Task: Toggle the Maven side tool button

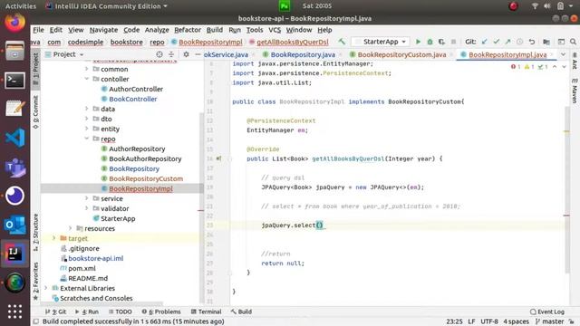Action: click(x=575, y=91)
